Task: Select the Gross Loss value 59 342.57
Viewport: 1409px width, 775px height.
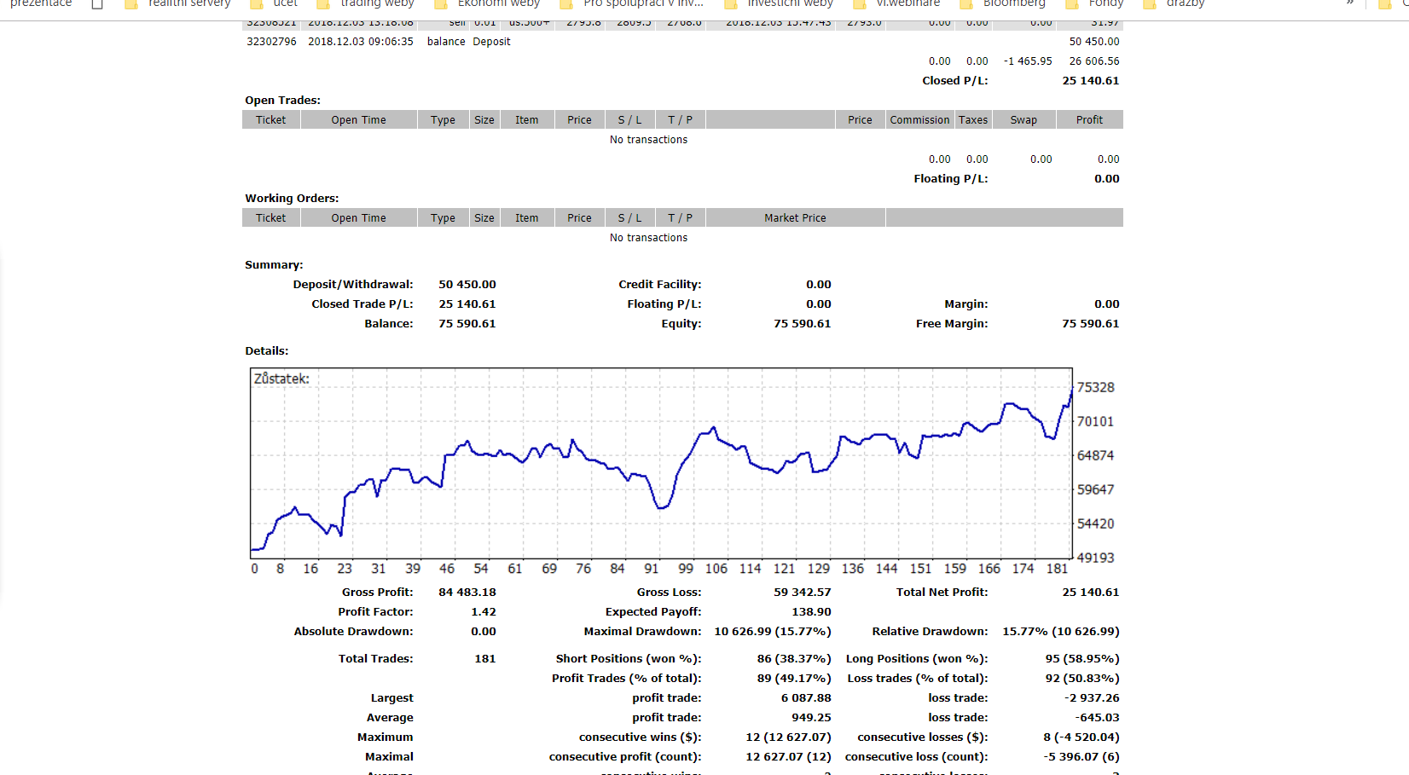Action: (803, 593)
